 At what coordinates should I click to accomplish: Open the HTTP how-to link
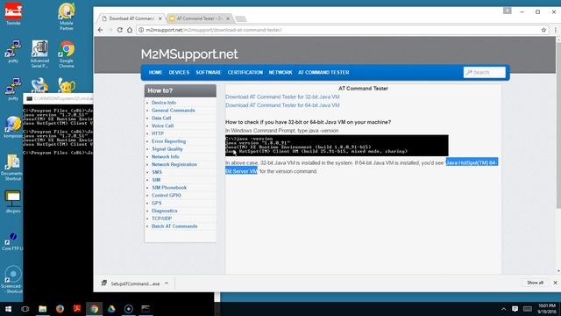[x=158, y=133]
